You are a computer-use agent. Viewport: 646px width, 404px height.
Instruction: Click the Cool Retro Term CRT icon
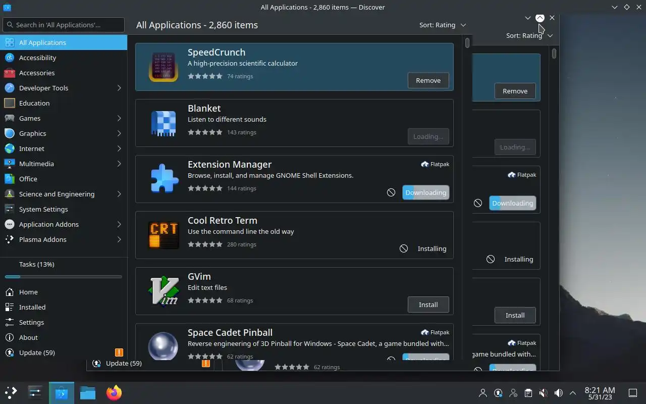point(163,235)
